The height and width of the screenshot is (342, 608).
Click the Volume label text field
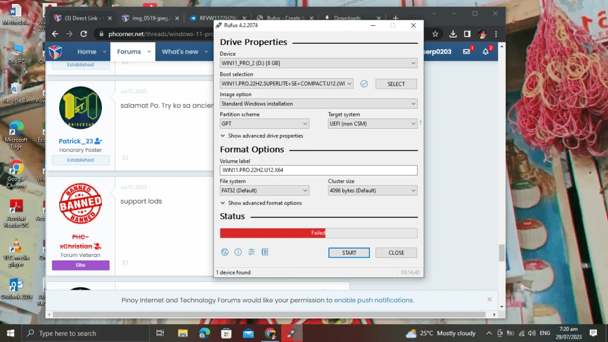click(x=318, y=170)
